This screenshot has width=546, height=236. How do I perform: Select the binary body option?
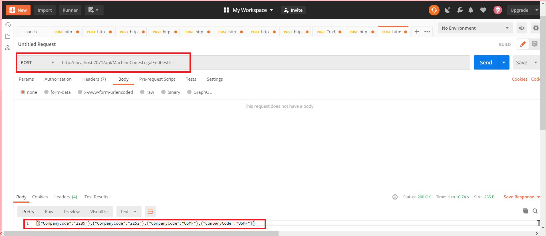coord(163,92)
